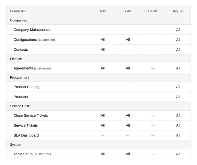Click the Contacts permission name
Viewport: 197px width, 165px height.
21,50
